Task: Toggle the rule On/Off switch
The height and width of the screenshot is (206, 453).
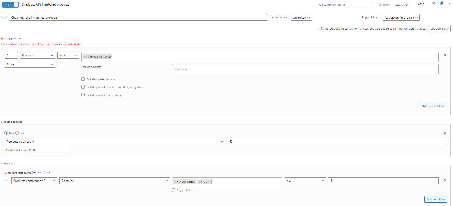Action: pyautogui.click(x=11, y=5)
